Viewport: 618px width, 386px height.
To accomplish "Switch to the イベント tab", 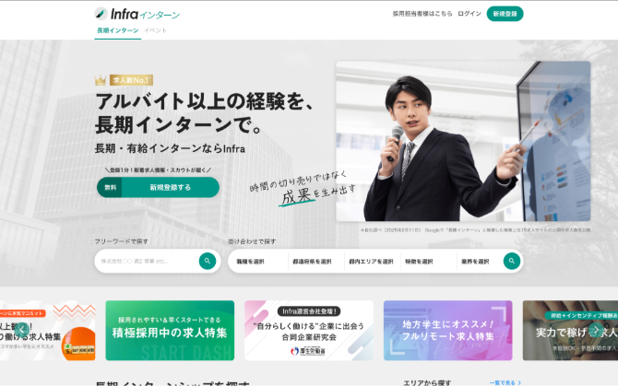I will coord(155,30).
